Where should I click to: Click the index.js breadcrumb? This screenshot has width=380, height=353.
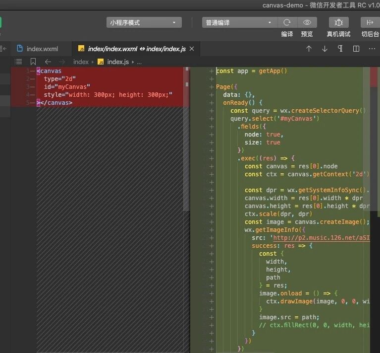click(x=118, y=62)
